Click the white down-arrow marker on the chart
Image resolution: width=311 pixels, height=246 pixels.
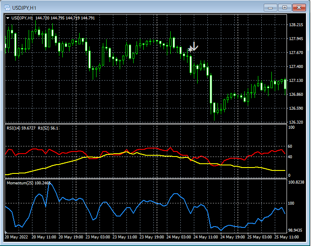pyautogui.click(x=193, y=47)
